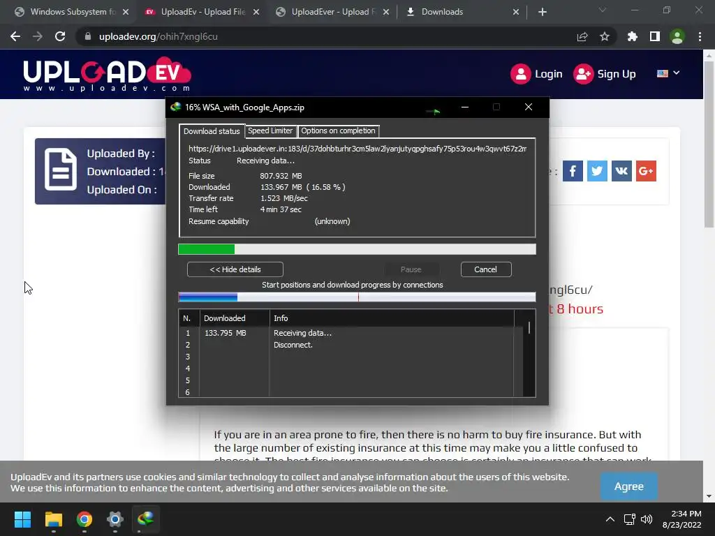The image size is (715, 536).
Task: Click the greyed-out Pause button
Action: [411, 269]
